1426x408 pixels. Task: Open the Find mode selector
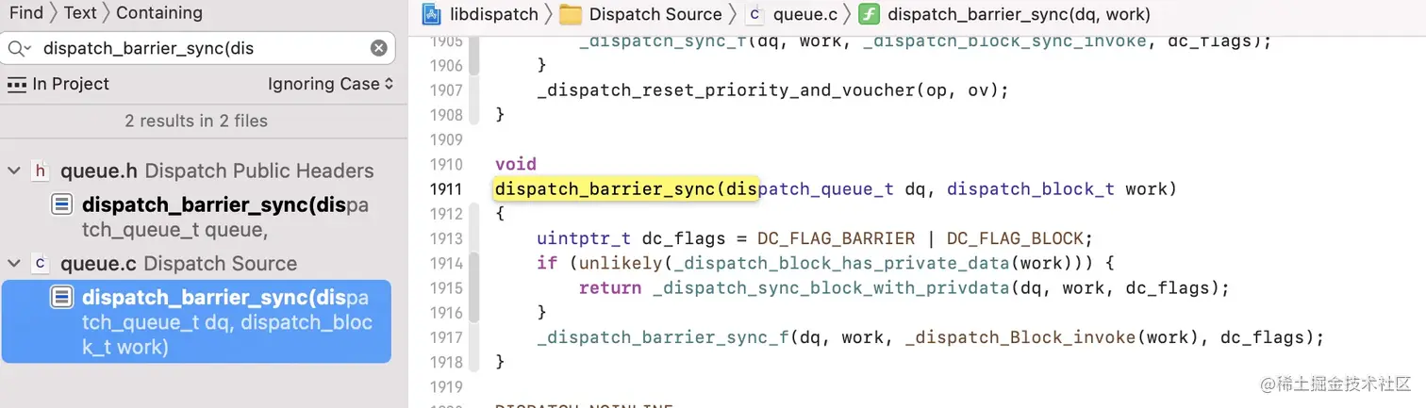pos(26,12)
